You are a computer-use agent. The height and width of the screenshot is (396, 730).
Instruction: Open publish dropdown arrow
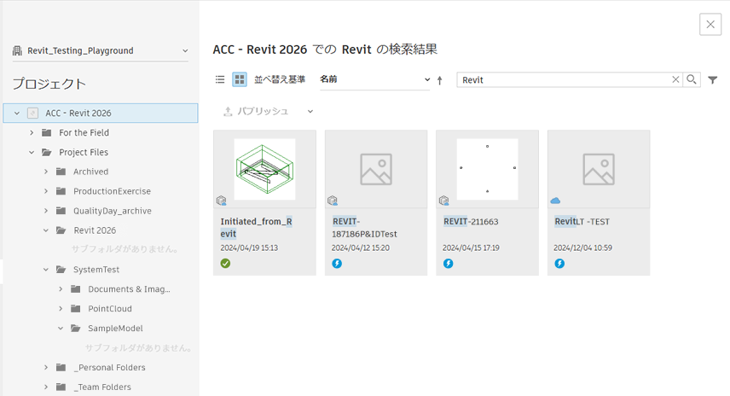(x=310, y=111)
